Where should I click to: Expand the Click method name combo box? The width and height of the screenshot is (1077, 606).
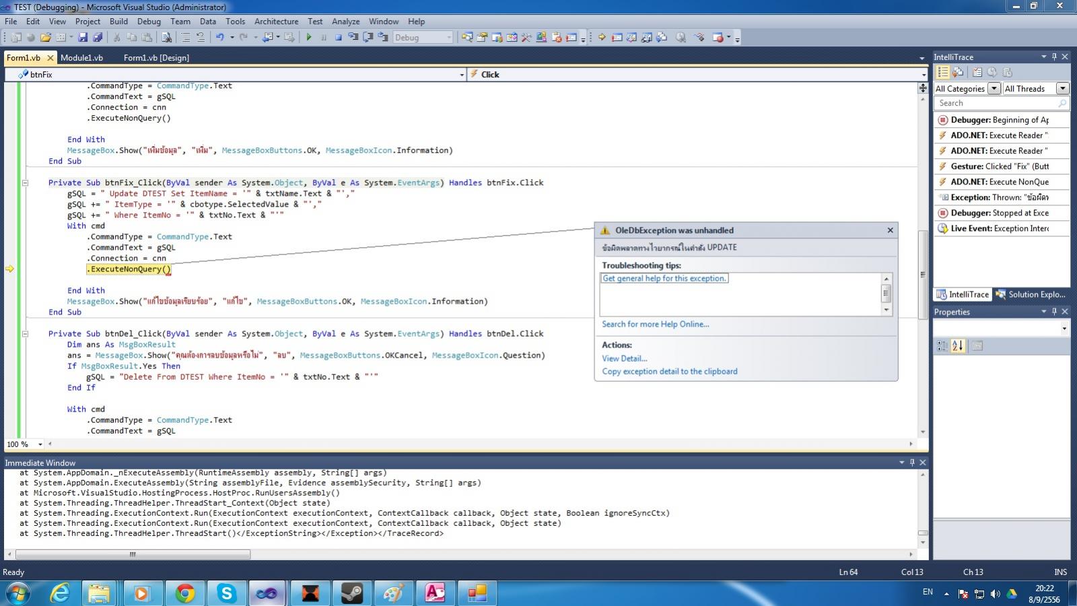pos(924,75)
